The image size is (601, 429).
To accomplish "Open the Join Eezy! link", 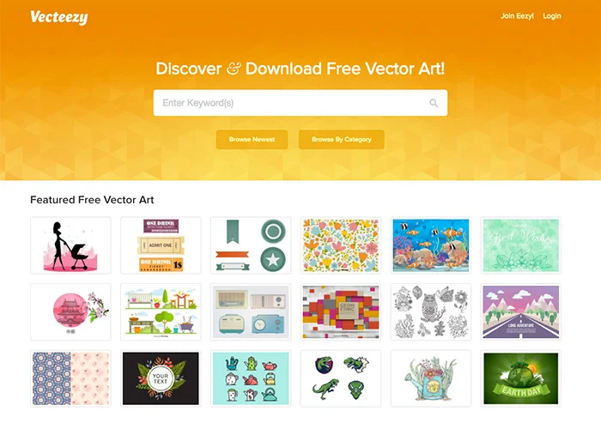I will point(517,16).
